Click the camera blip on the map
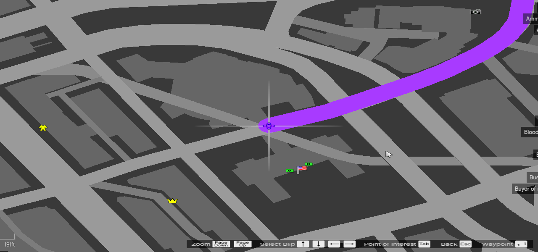538x252 pixels. 475,12
